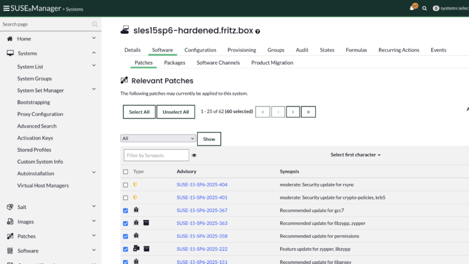Click the eye icon next to synopsis filter
This screenshot has height=264, width=469.
tap(194, 155)
